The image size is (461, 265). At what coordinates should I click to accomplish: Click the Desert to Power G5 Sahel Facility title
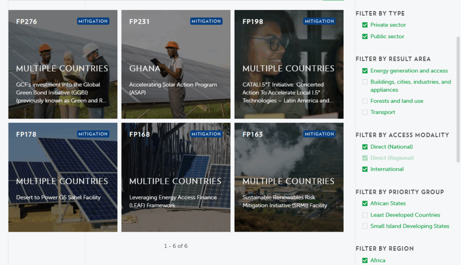(58, 197)
